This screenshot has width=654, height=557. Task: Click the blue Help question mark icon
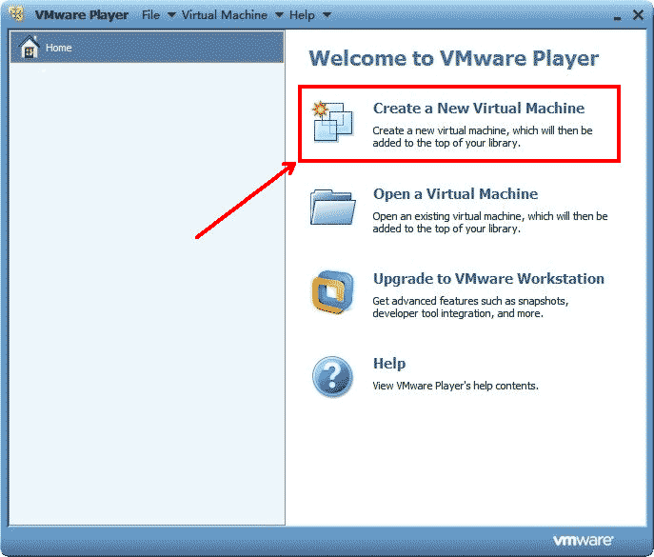[332, 377]
